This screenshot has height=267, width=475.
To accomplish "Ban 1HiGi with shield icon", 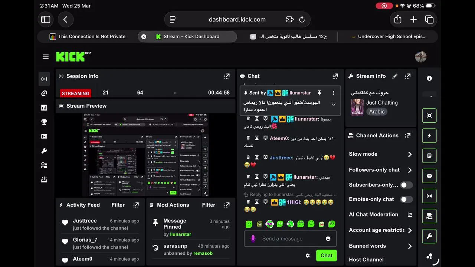I will click(265, 202).
